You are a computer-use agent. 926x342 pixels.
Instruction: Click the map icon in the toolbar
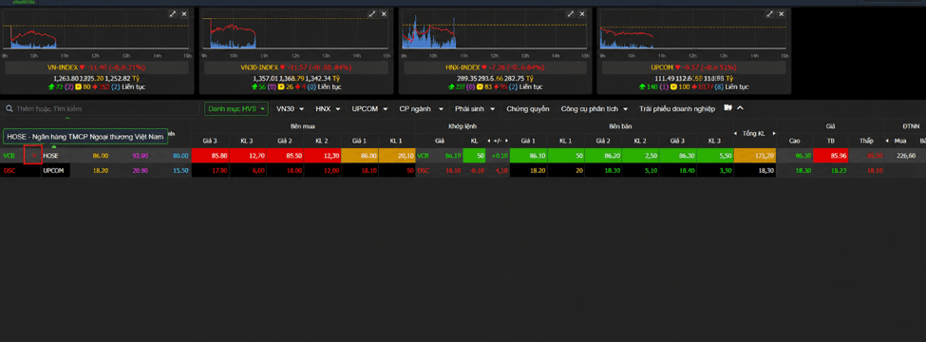(x=728, y=108)
